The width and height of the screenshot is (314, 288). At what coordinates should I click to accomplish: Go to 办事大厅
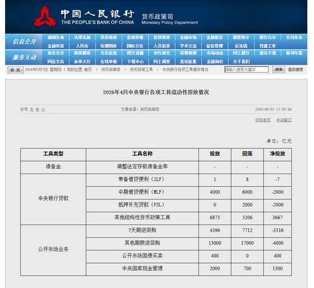82,62
